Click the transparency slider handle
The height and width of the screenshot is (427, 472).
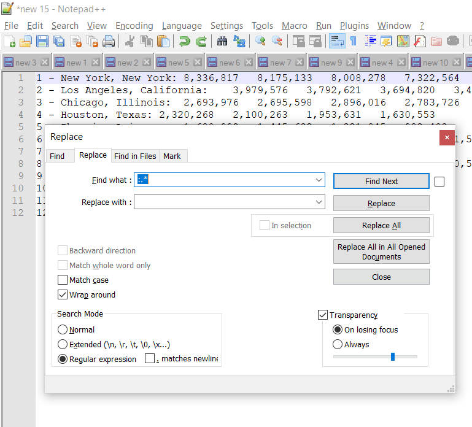[393, 357]
